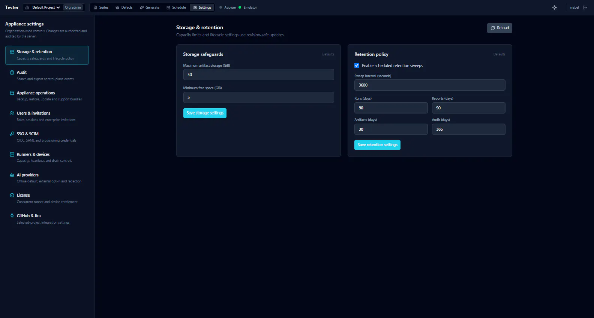This screenshot has height=318, width=594.
Task: Open GitHub & Jira section
Action: click(47, 219)
